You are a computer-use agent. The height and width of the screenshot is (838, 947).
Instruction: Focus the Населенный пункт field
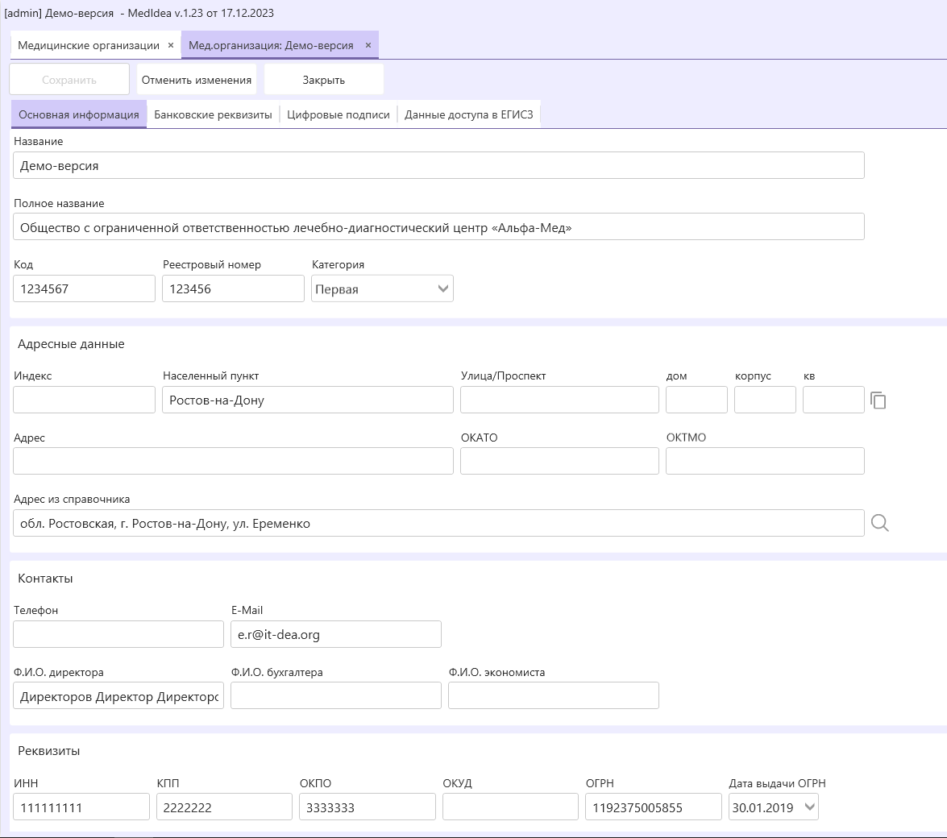pyautogui.click(x=307, y=400)
